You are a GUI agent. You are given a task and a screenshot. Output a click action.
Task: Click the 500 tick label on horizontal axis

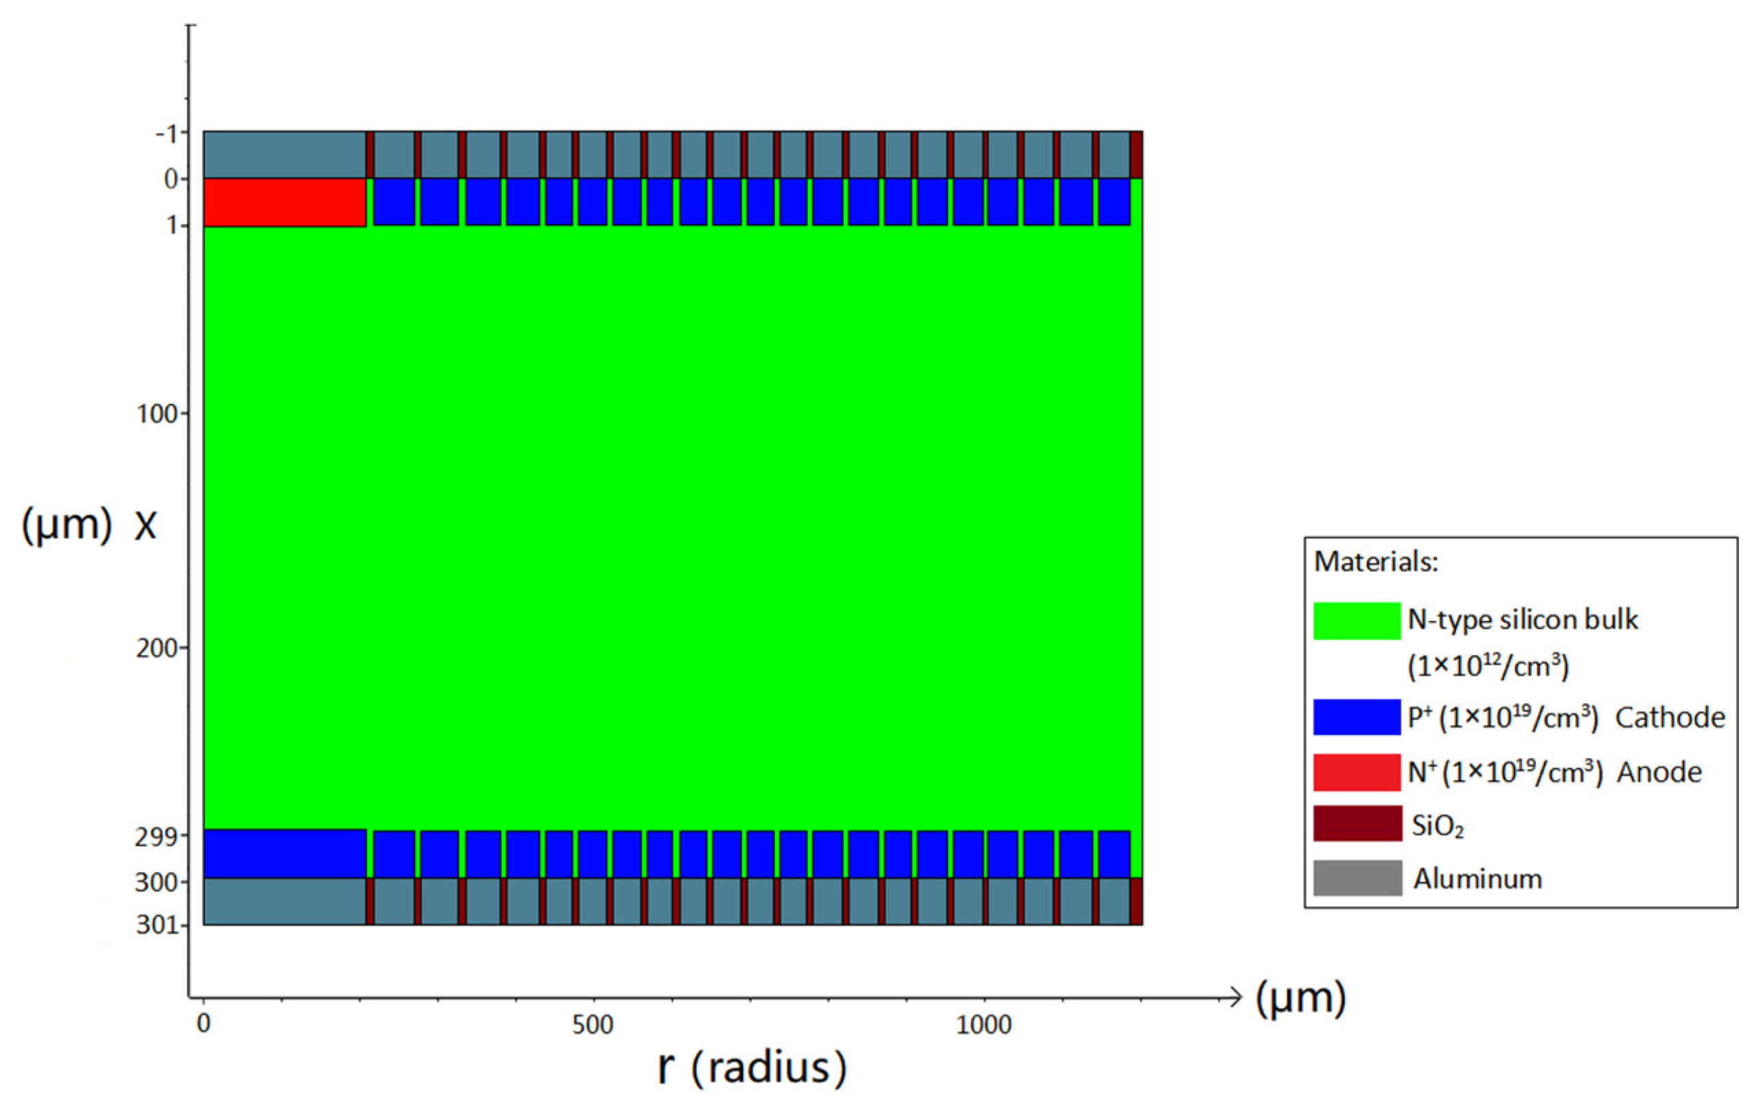click(x=592, y=1024)
